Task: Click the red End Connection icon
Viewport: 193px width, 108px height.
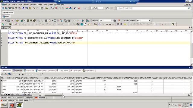Action: (x=79, y=8)
